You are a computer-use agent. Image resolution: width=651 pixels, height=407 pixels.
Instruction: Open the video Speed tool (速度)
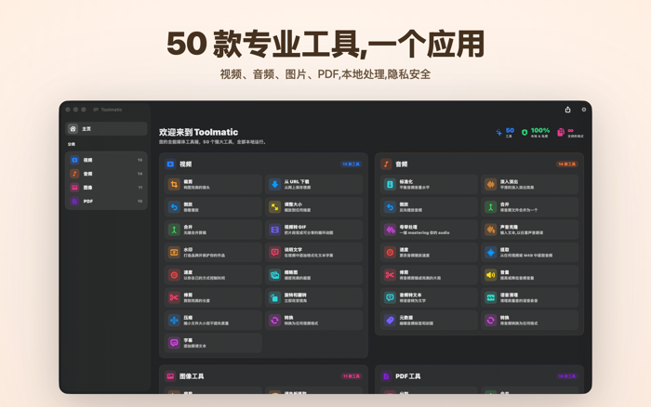[x=213, y=275]
